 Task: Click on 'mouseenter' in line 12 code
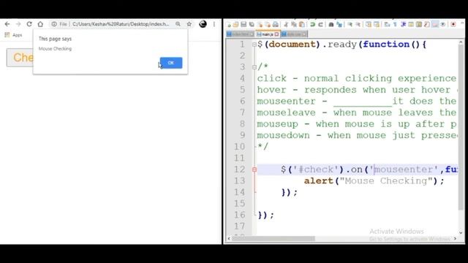pyautogui.click(x=406, y=169)
